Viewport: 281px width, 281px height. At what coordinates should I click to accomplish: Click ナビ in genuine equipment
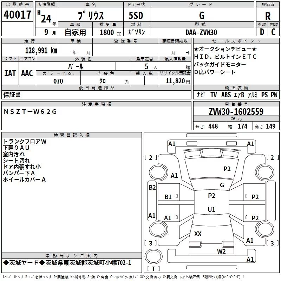click(201, 94)
